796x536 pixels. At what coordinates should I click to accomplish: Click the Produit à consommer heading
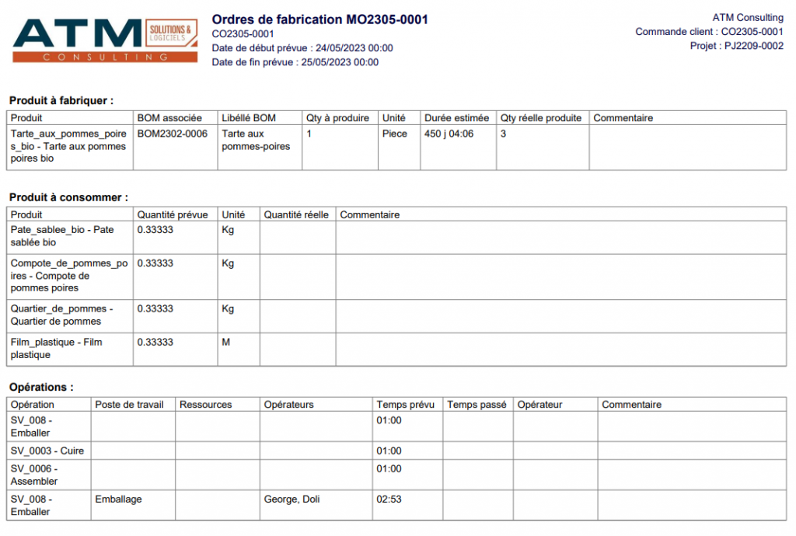(68, 197)
